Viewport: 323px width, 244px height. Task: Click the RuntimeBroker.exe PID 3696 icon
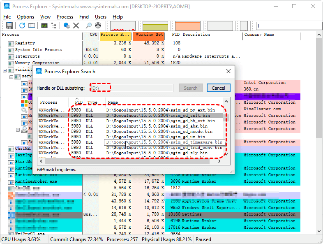click(11, 182)
